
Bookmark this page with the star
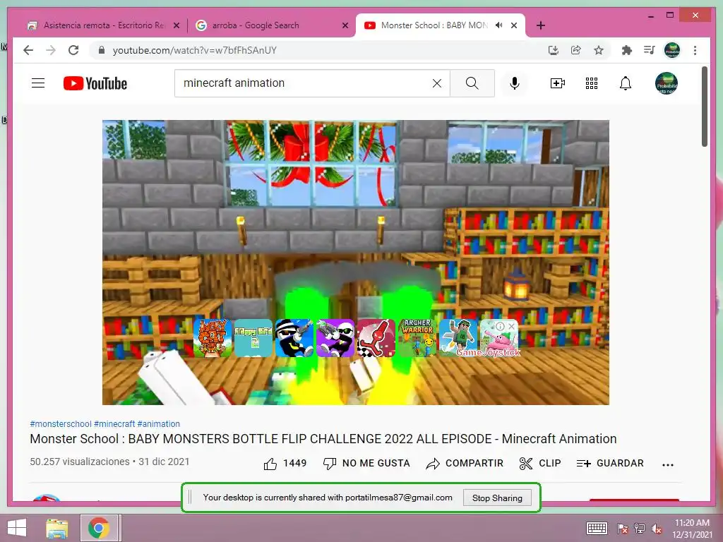click(599, 50)
